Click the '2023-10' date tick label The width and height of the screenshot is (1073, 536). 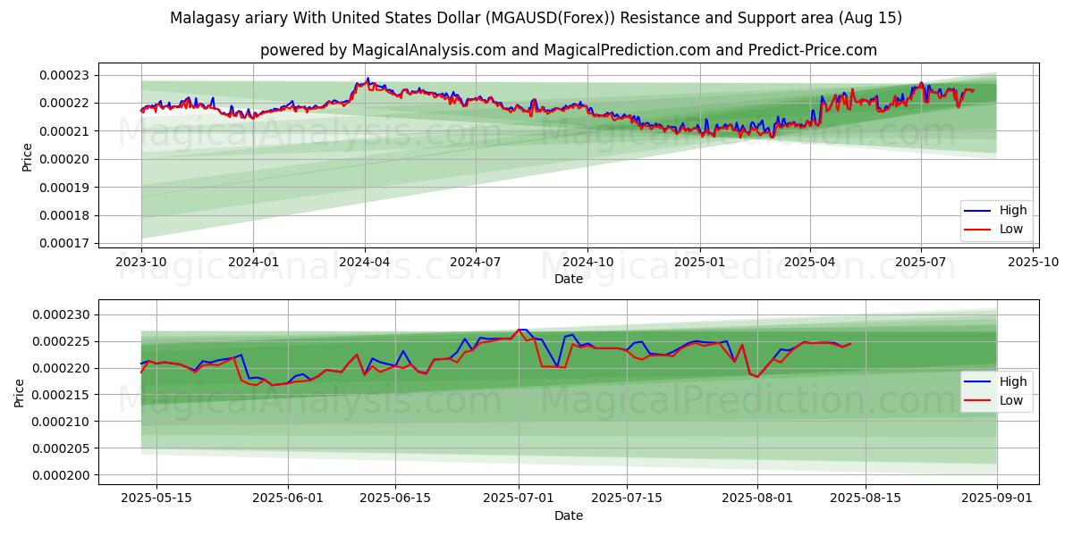[140, 262]
